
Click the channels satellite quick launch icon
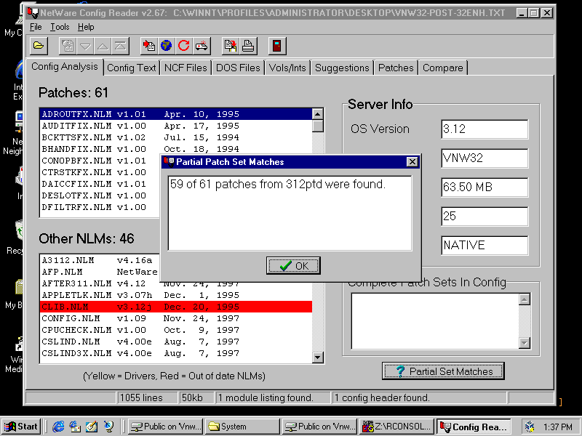tap(108, 427)
